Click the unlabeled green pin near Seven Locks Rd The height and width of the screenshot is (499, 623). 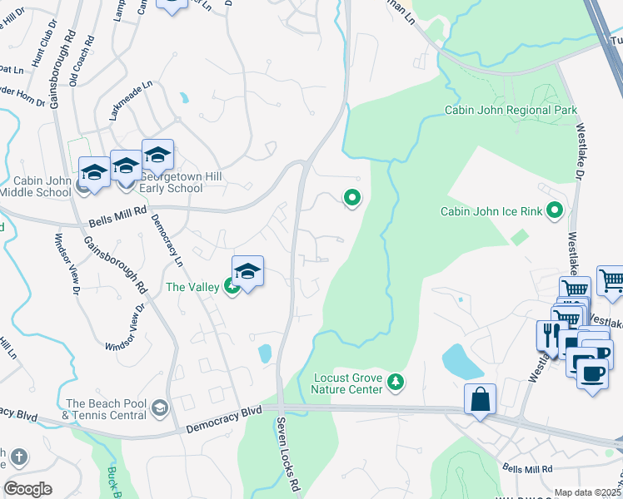pyautogui.click(x=352, y=198)
